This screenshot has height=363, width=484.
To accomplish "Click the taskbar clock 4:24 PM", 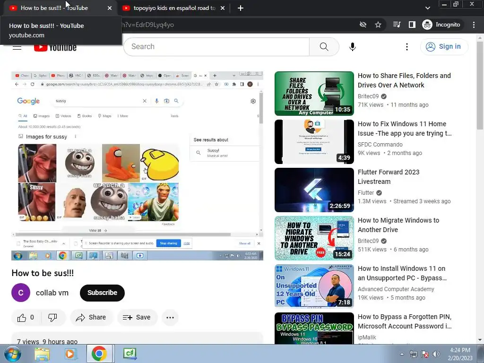I will click(x=460, y=354).
